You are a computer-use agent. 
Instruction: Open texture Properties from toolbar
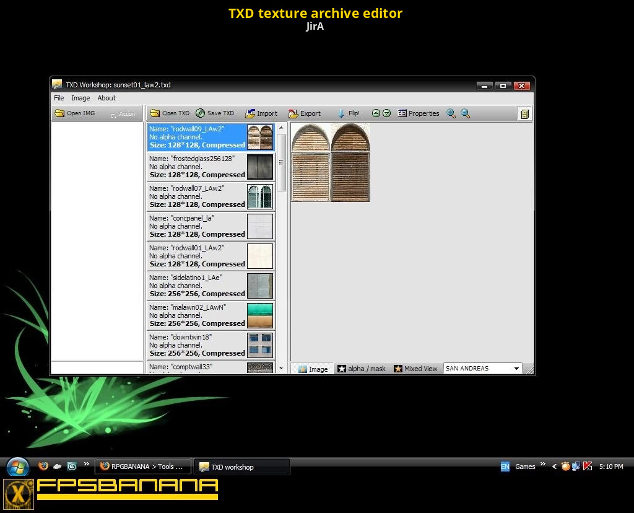point(419,113)
